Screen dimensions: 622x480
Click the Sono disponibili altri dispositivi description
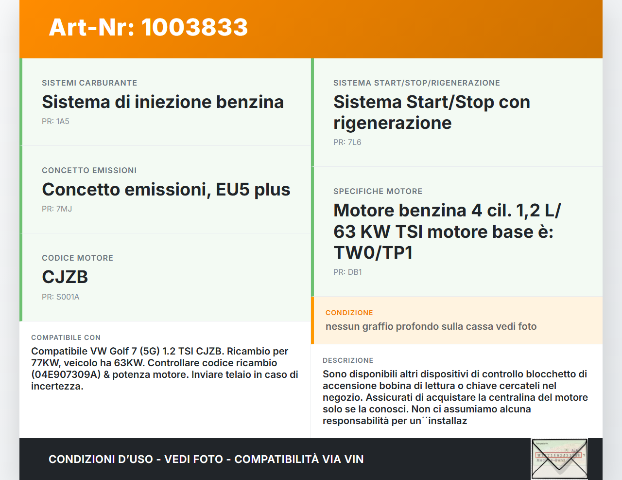(455, 397)
